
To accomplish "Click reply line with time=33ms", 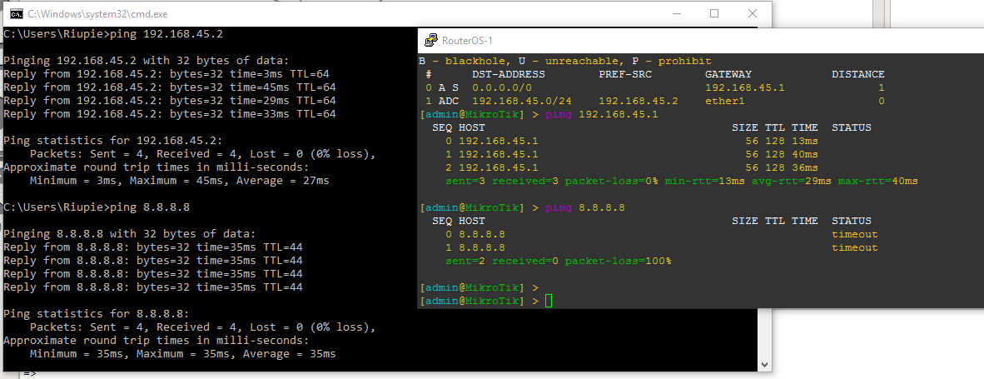I will 170,114.
